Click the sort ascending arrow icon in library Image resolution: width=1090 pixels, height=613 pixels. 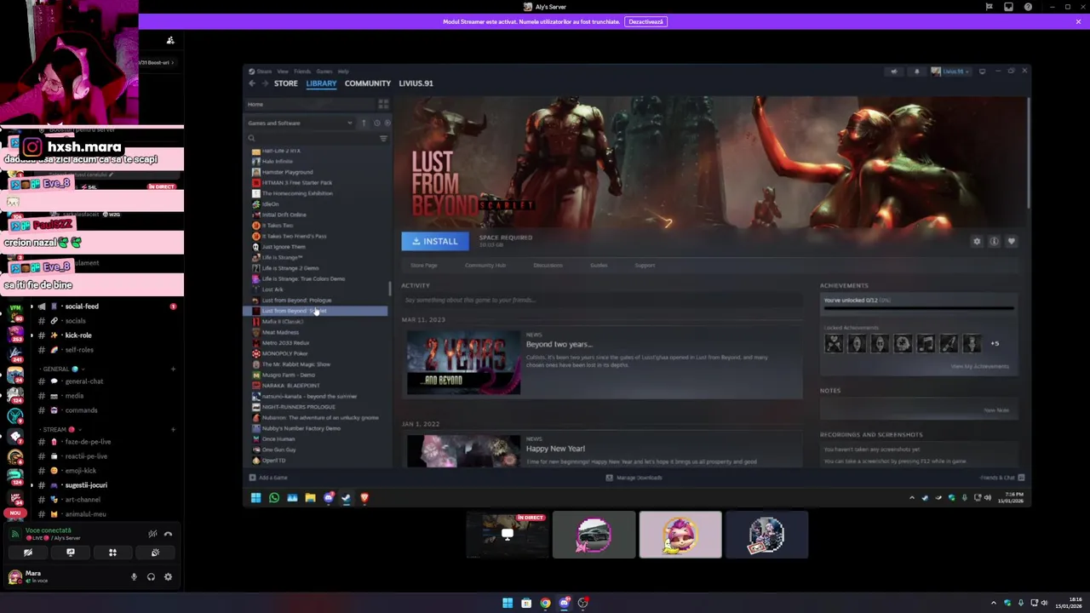(364, 123)
